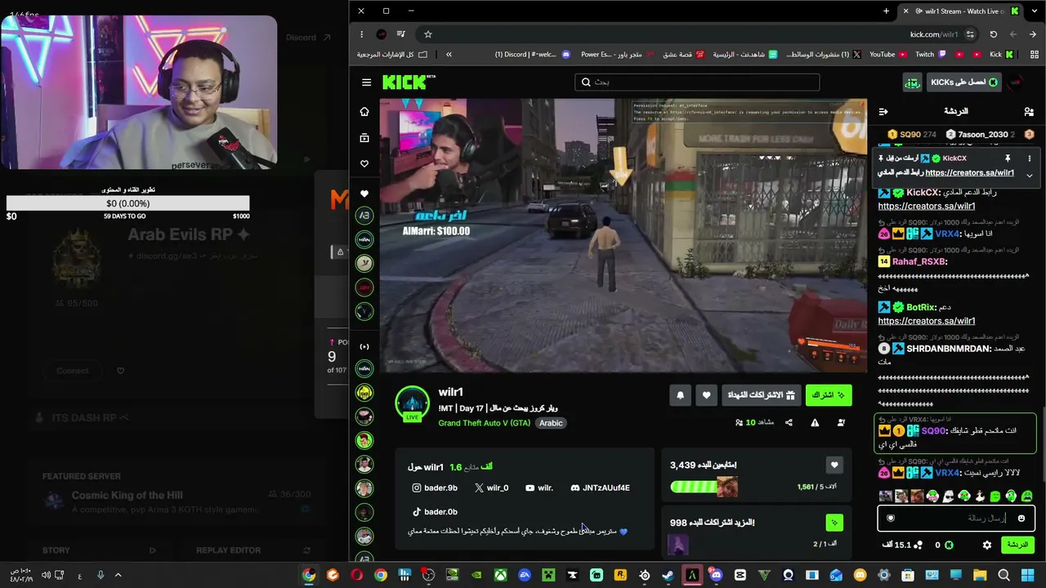
Task: Collapse the chat panel with the arrow
Action: point(883,111)
